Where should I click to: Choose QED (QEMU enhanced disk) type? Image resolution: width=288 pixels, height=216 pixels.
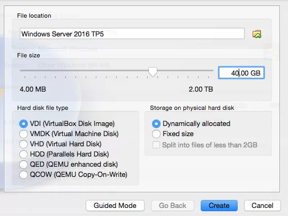coord(24,165)
